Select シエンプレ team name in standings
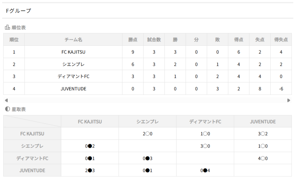The width and height of the screenshot is (295, 179). (x=73, y=64)
